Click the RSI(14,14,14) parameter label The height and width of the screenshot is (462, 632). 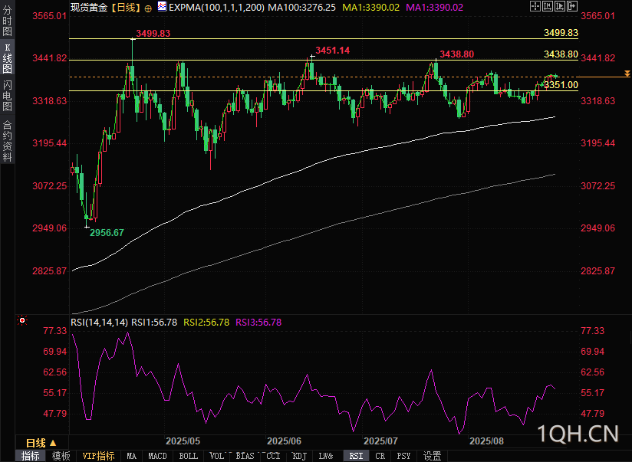[99, 323]
